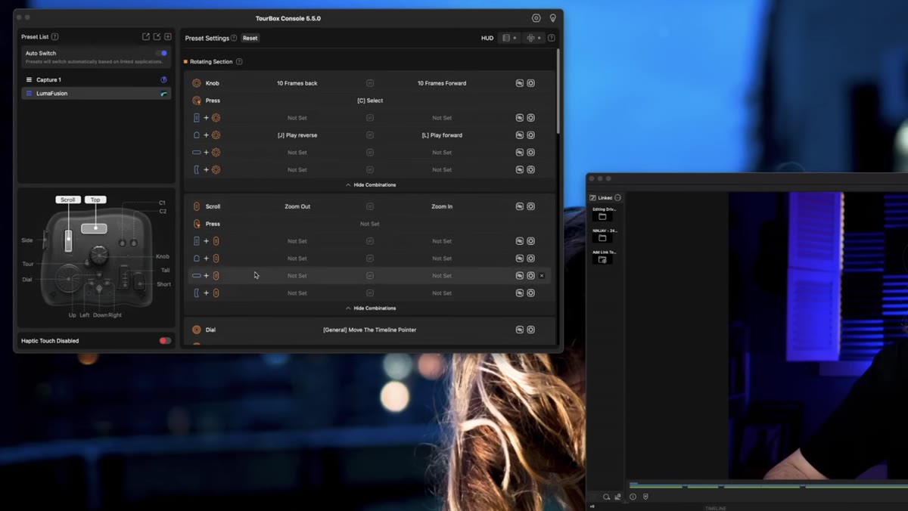The width and height of the screenshot is (908, 511).
Task: Open the Editing Drive folder in LumaFusion
Action: click(603, 217)
